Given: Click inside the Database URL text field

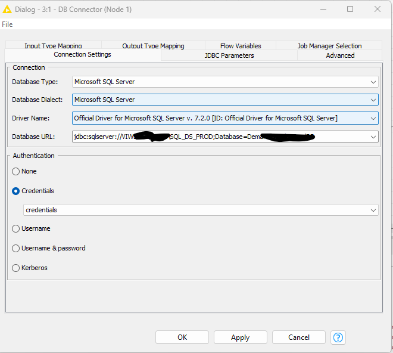Looking at the screenshot, I should click(220, 137).
